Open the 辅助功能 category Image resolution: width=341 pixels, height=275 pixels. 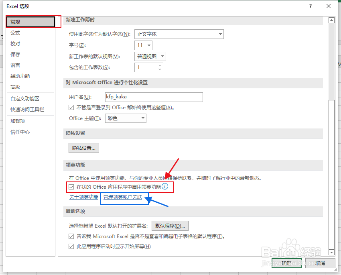pyautogui.click(x=20, y=76)
